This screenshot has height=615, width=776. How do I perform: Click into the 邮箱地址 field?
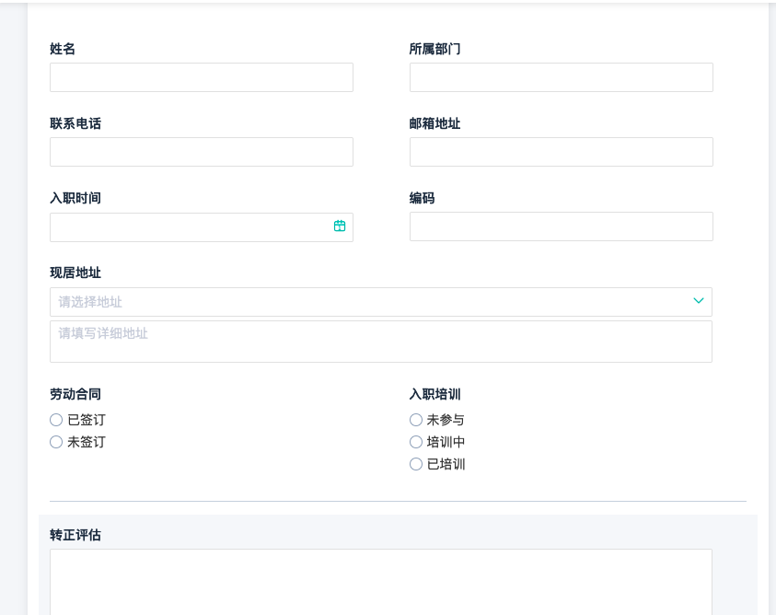point(561,152)
